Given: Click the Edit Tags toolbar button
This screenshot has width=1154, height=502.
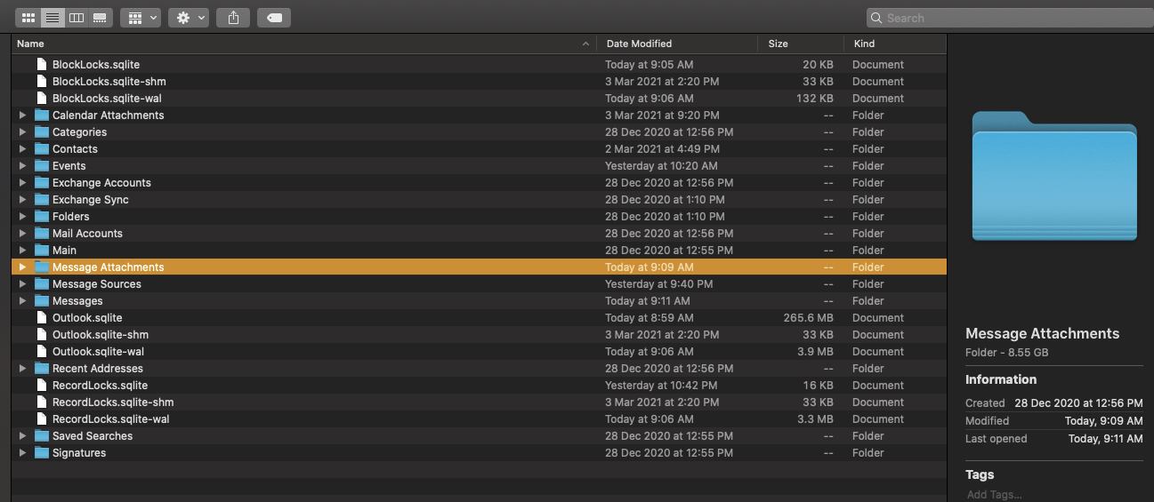Looking at the screenshot, I should pyautogui.click(x=274, y=18).
